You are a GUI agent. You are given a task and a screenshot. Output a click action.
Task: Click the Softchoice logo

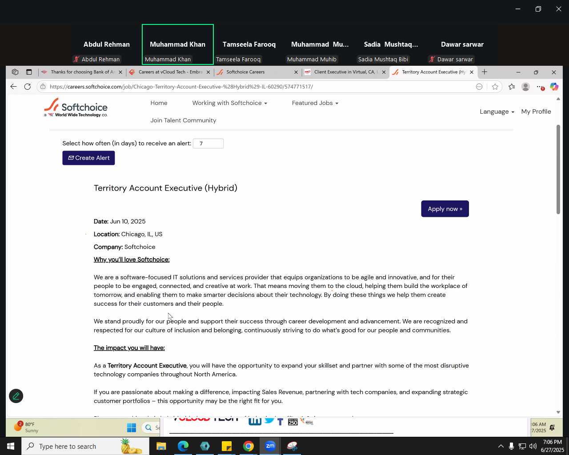pyautogui.click(x=76, y=108)
